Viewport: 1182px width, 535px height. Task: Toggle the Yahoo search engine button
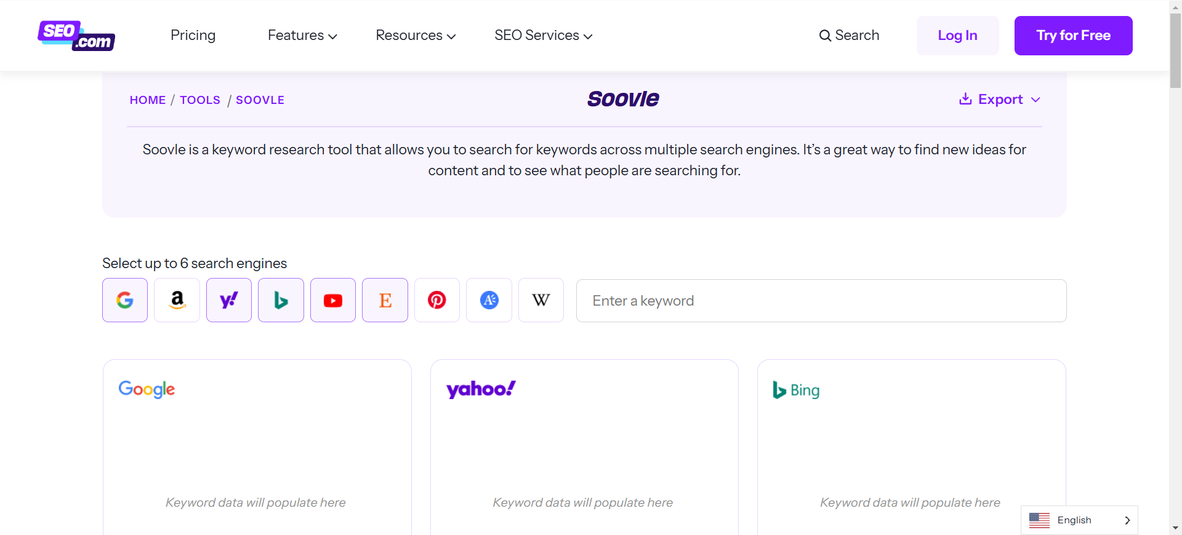pos(229,300)
